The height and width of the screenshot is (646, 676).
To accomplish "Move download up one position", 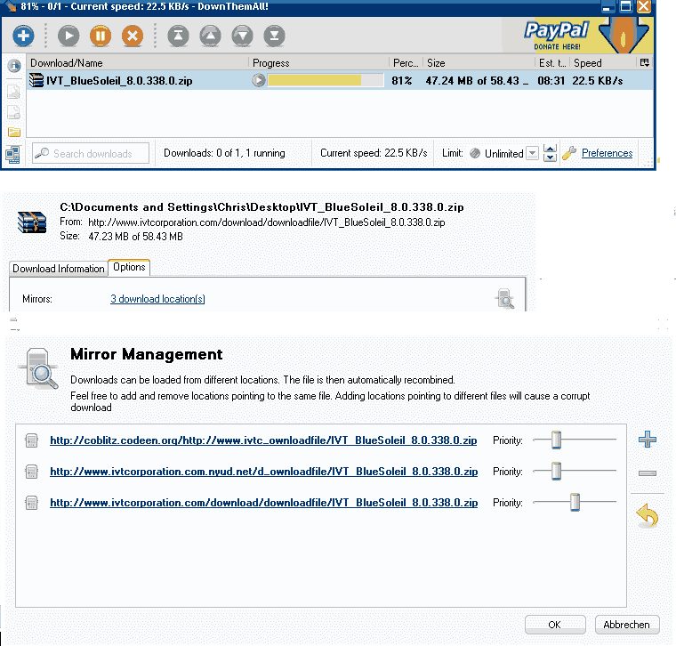I will [211, 36].
